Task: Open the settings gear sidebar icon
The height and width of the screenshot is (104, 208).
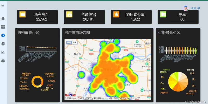Action: click(3, 61)
